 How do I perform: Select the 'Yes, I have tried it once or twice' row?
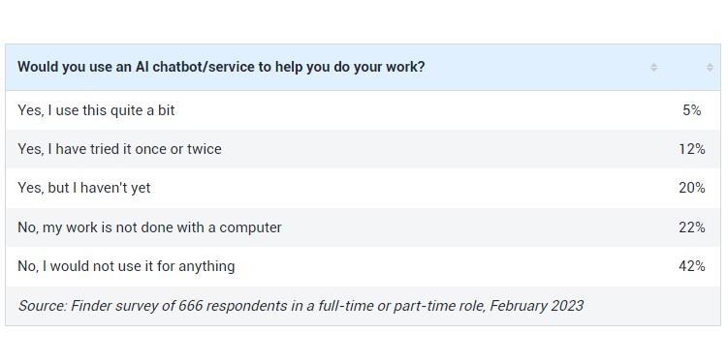click(364, 149)
